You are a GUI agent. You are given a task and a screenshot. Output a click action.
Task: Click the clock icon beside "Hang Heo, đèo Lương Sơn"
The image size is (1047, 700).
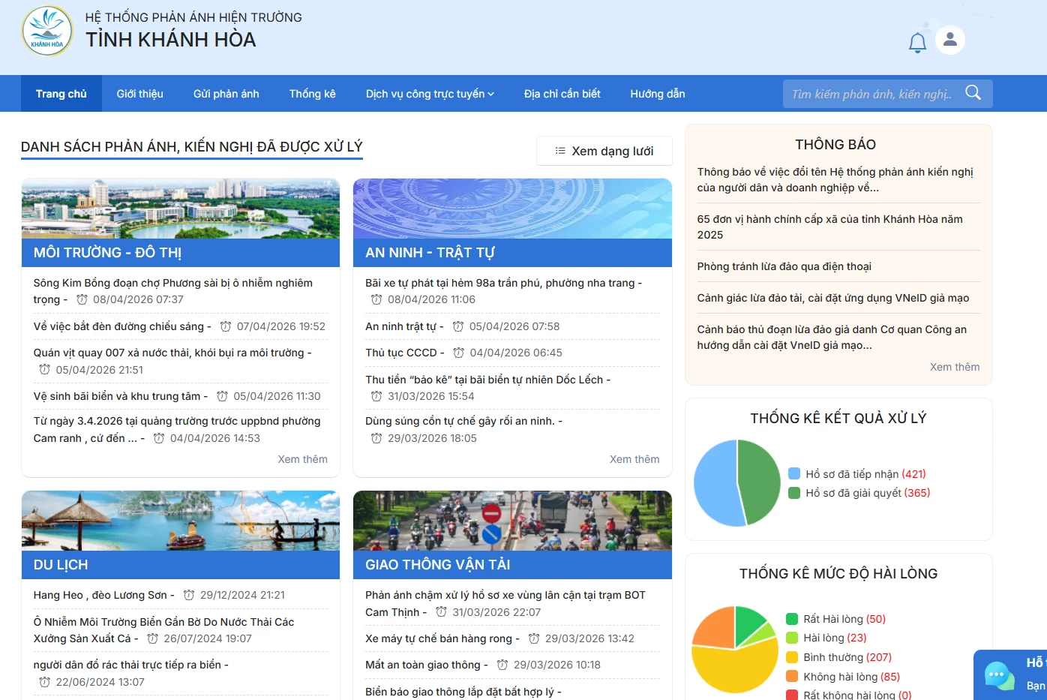(187, 594)
